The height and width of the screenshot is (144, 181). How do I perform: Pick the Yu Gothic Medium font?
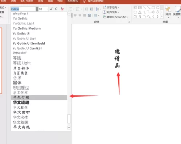39,28
